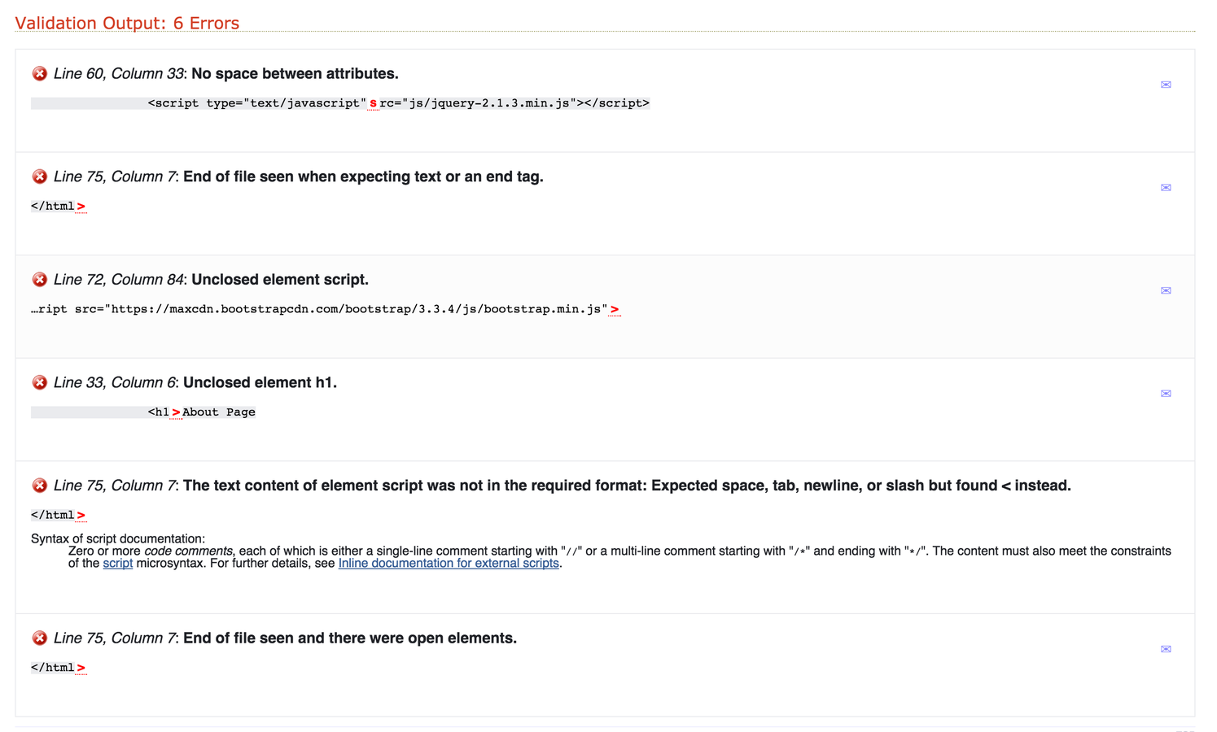Click envelope icon for Line 60 error

(x=1166, y=85)
